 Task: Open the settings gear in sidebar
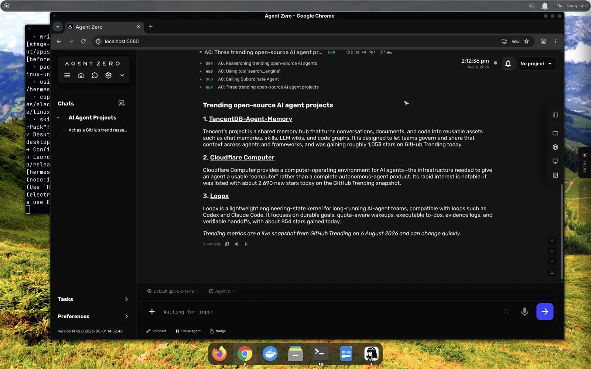(x=108, y=75)
